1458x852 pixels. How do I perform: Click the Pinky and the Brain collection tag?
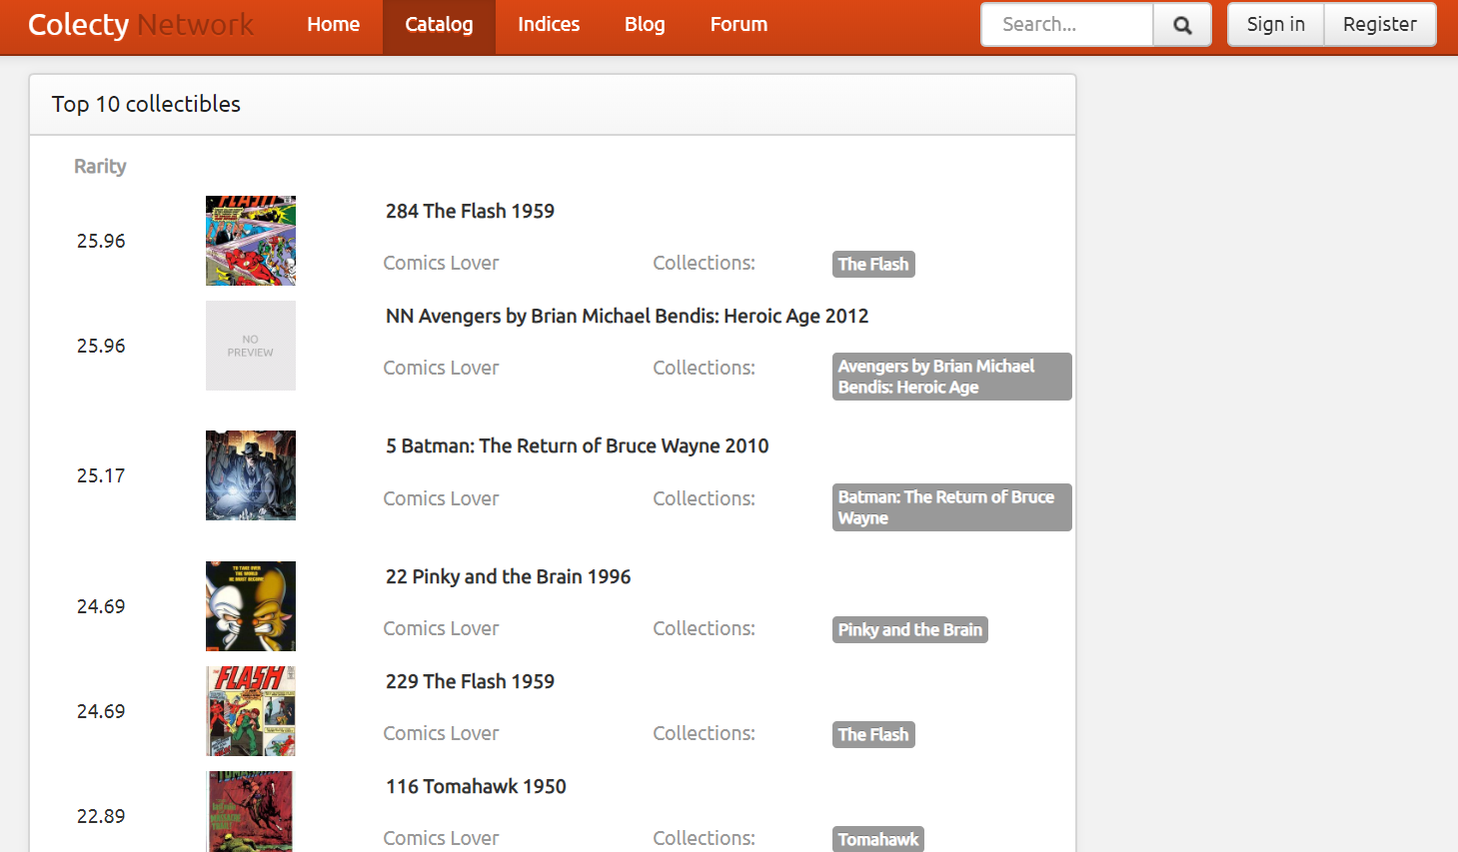(x=910, y=629)
